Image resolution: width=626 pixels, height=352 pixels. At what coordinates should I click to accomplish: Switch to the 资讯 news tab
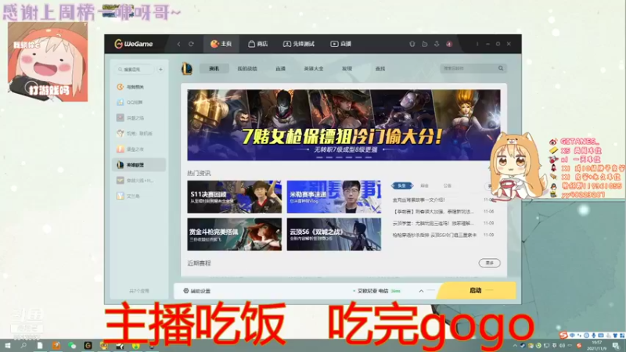[214, 69]
